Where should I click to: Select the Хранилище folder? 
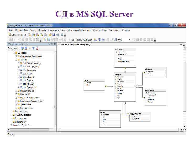pyautogui.click(x=25, y=104)
